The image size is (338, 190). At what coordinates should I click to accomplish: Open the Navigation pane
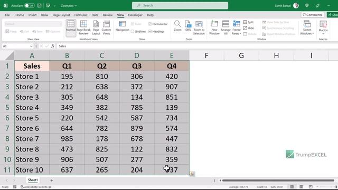[x=122, y=26]
